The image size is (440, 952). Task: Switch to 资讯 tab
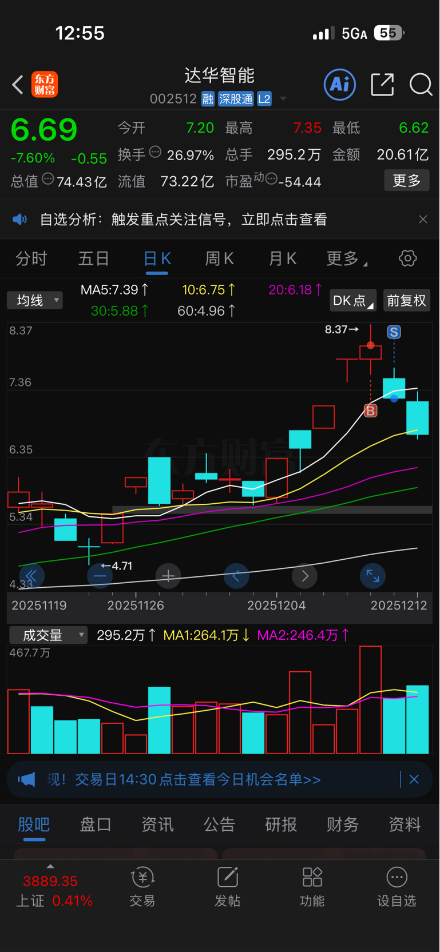click(157, 824)
